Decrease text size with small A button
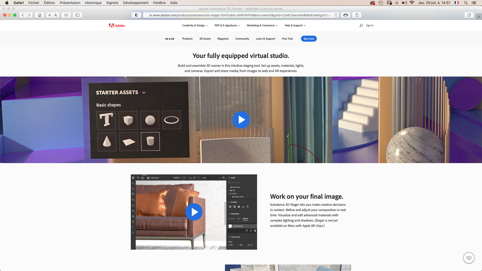 pyautogui.click(x=49, y=15)
